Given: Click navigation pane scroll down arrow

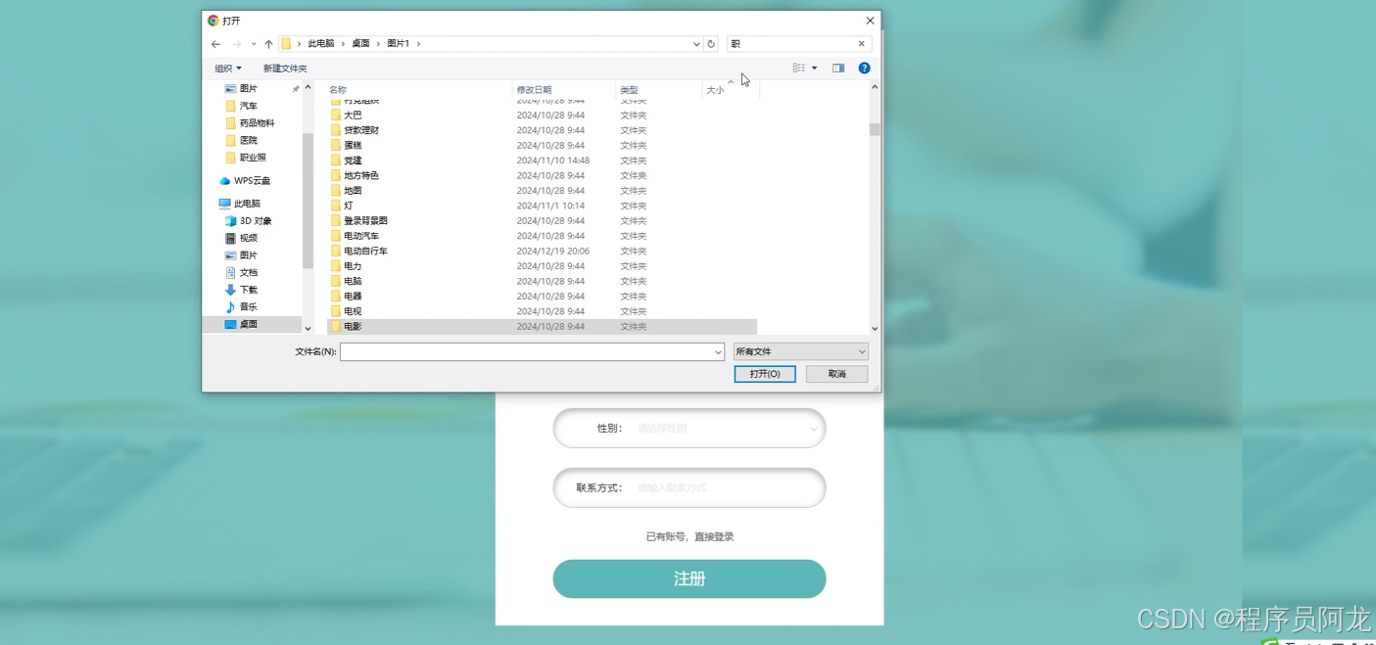Looking at the screenshot, I should click(308, 329).
